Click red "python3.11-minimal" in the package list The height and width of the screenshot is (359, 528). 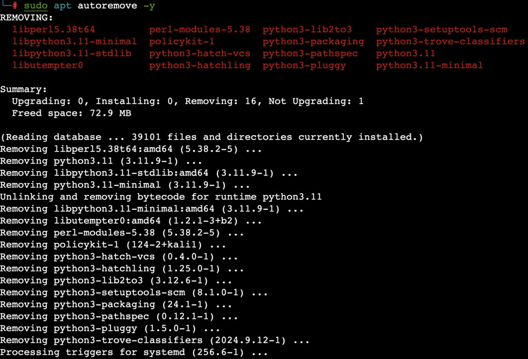[430, 65]
